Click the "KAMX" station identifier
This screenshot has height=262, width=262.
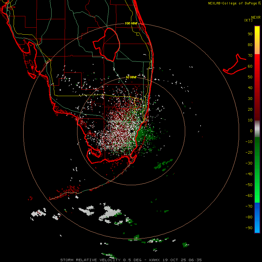coord(155,260)
